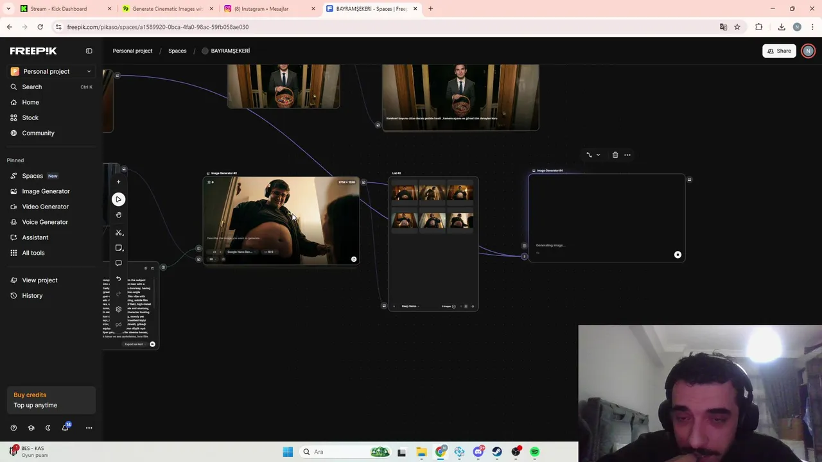Viewport: 822px width, 462px height.
Task: Open canvas settings gear
Action: tap(118, 309)
